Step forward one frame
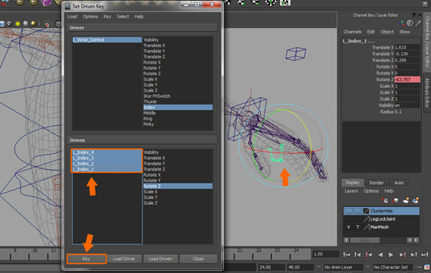This screenshot has height=273, width=431. 414,255
